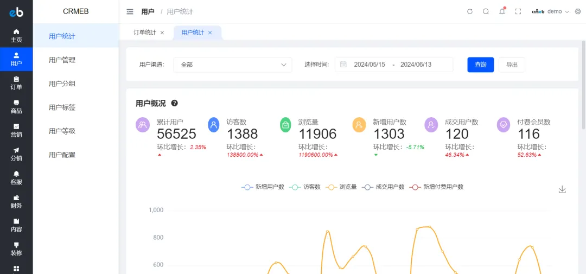The height and width of the screenshot is (274, 586).
Task: Select 用户管理 in the submenu
Action: [62, 60]
